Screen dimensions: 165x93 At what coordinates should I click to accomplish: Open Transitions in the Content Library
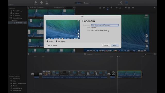16,79
